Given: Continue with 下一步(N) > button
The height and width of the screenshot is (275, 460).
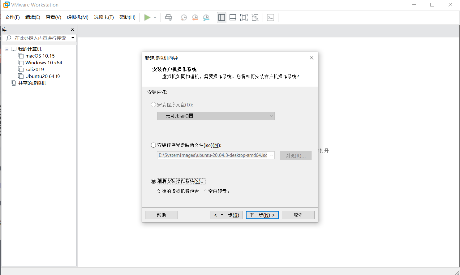Looking at the screenshot, I should (262, 215).
